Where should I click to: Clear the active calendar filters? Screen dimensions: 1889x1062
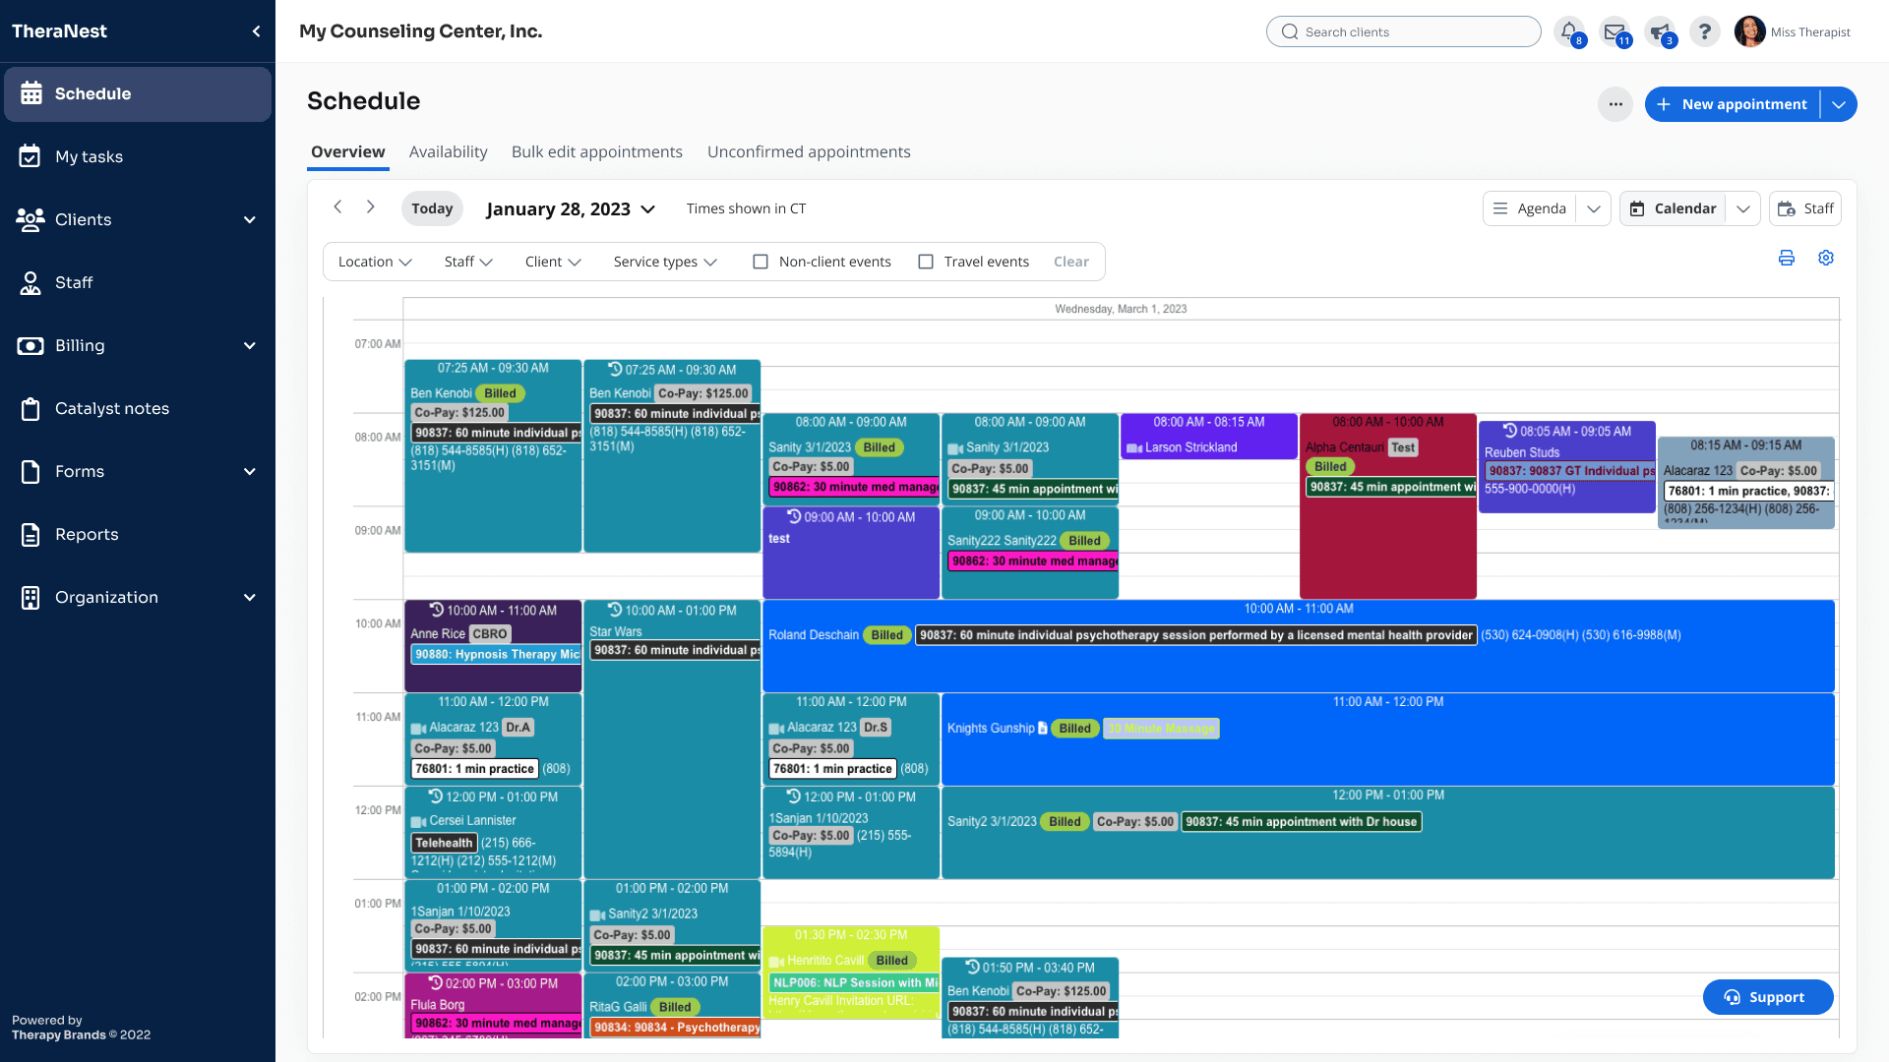click(1071, 262)
